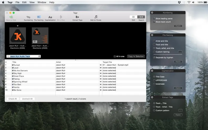208x130 pixels.
Task: Select UPPERCASE capitalization option
Action: click(x=154, y=80)
